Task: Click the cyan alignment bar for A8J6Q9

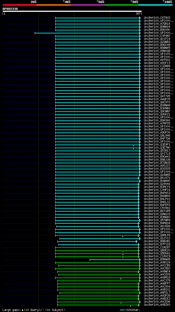Action: [x=98, y=226]
